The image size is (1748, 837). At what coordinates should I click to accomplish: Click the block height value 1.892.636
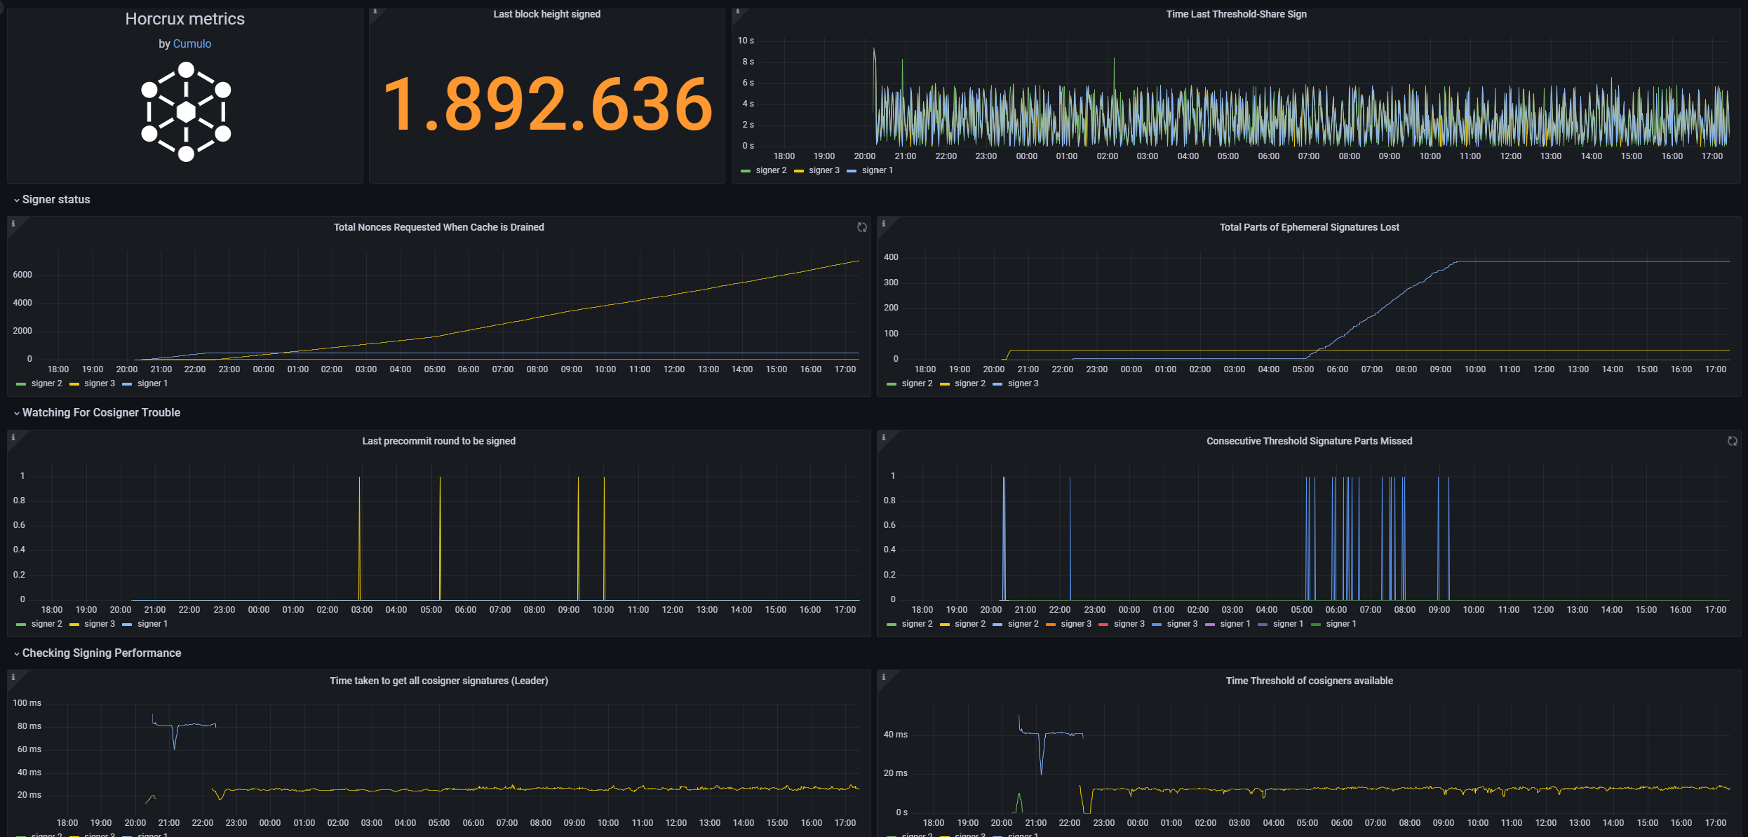click(548, 104)
